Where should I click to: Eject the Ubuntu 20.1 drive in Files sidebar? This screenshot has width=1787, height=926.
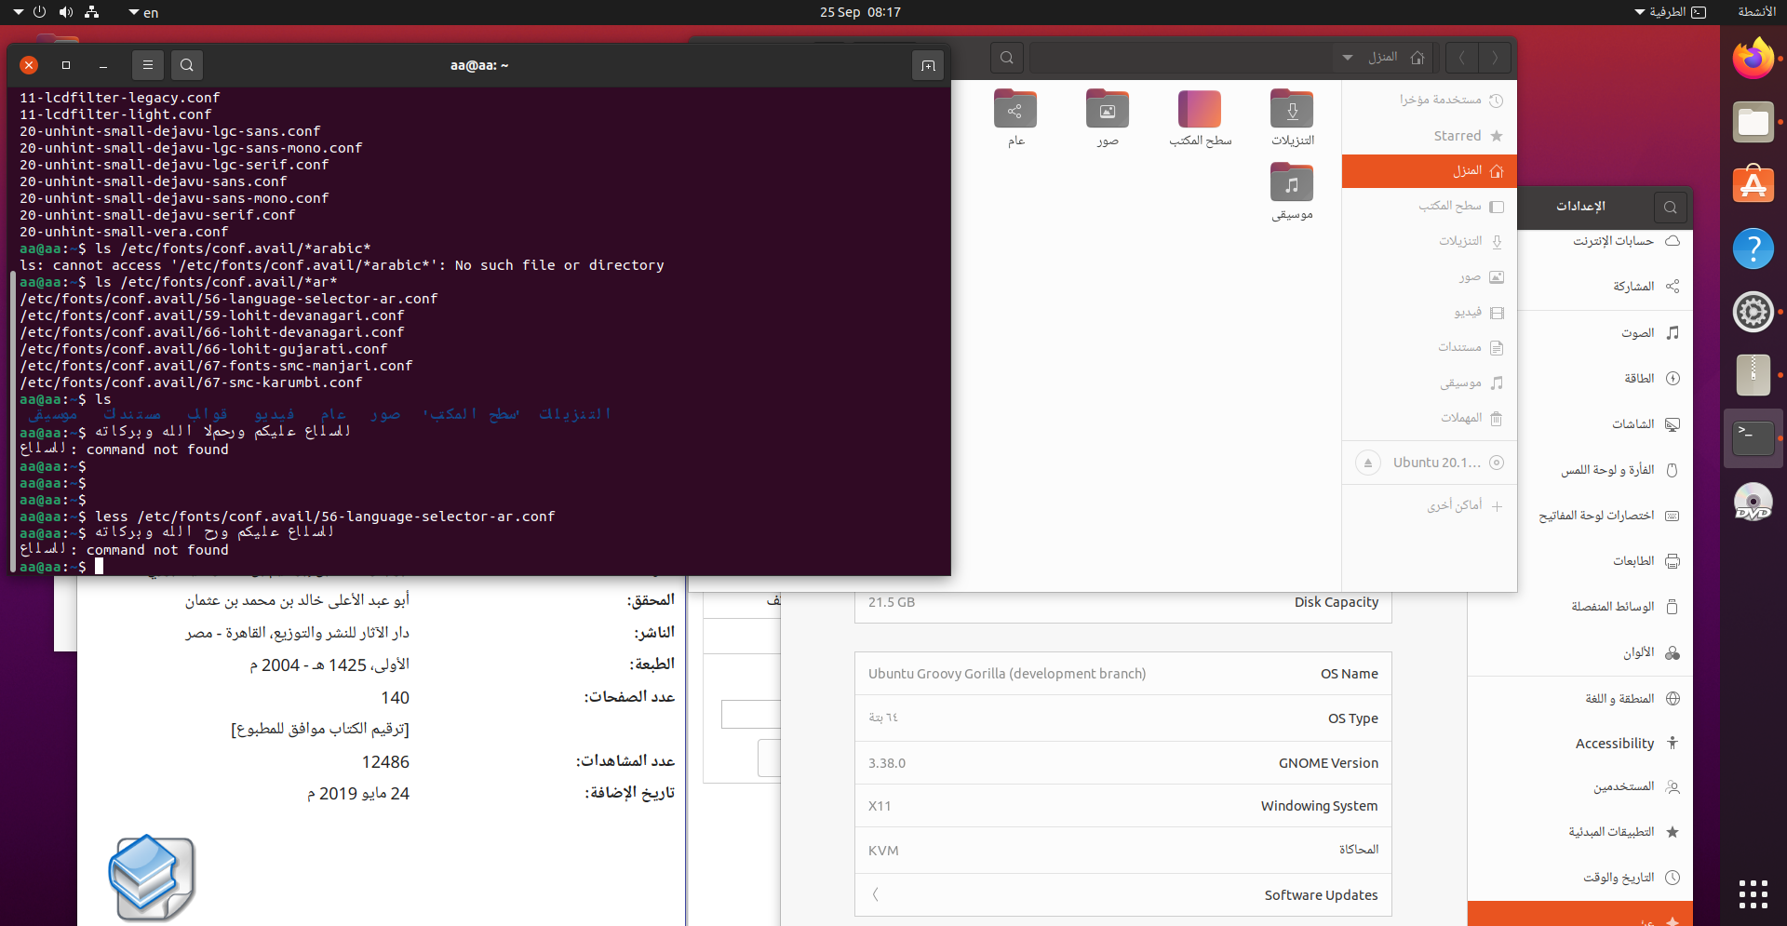pyautogui.click(x=1368, y=463)
